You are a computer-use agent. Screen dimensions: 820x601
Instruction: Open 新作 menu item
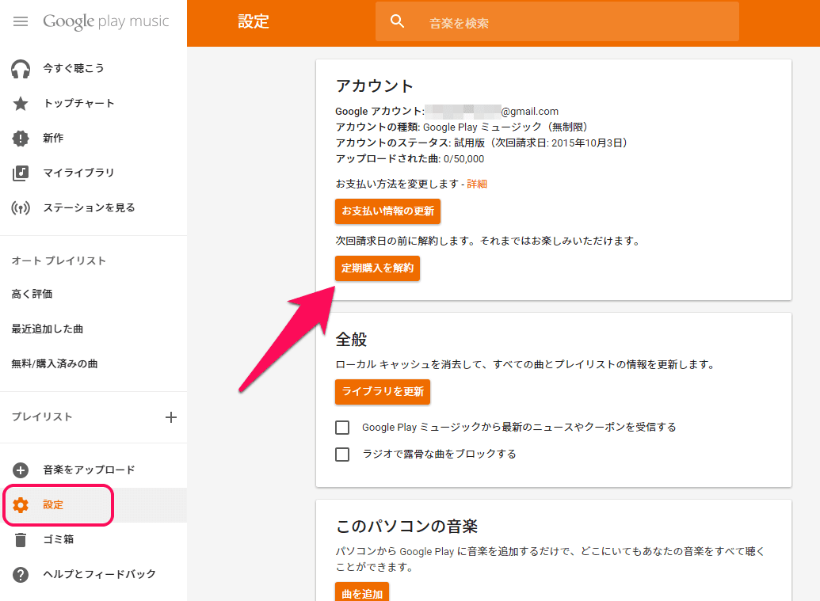pos(53,139)
